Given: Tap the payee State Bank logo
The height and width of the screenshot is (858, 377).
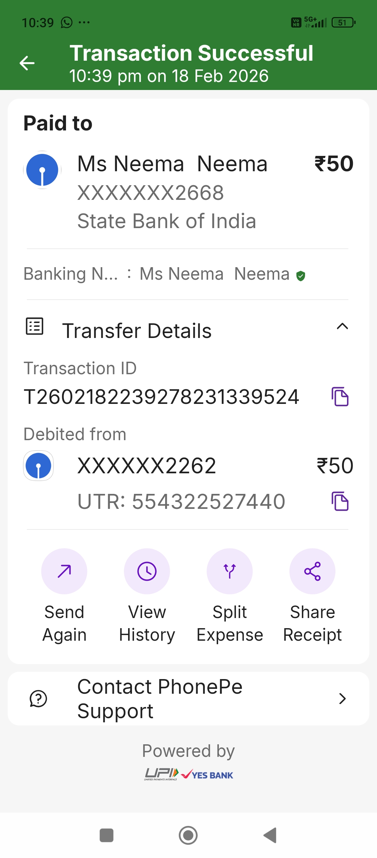Looking at the screenshot, I should [x=42, y=170].
